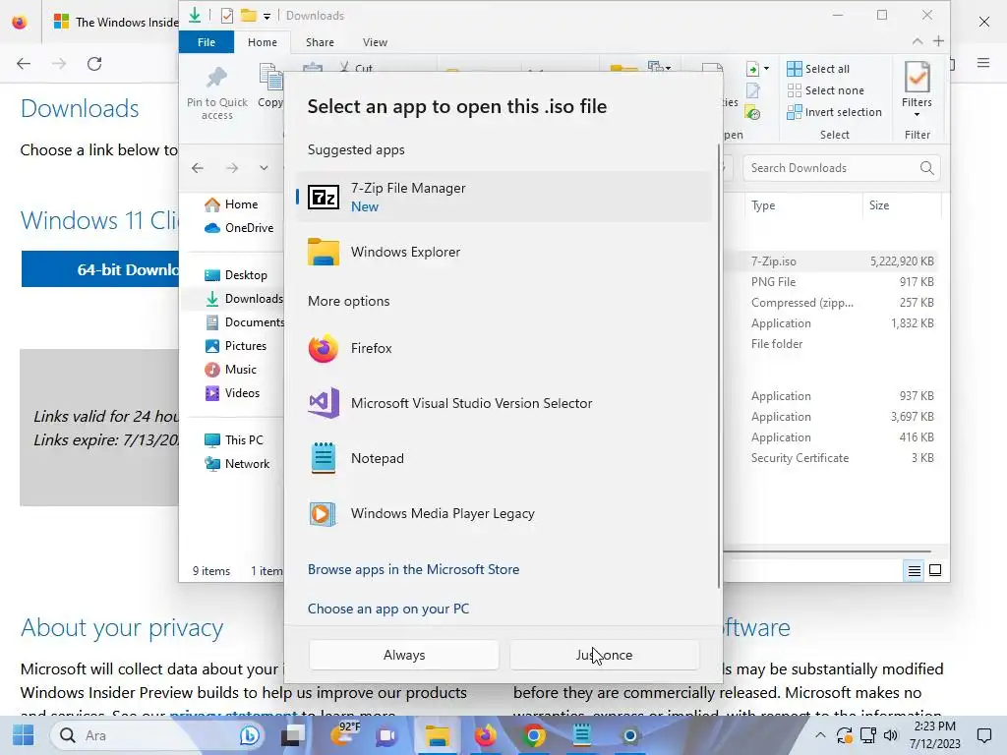Open Chrome from the taskbar
Image resolution: width=1007 pixels, height=755 pixels.
[x=534, y=735]
